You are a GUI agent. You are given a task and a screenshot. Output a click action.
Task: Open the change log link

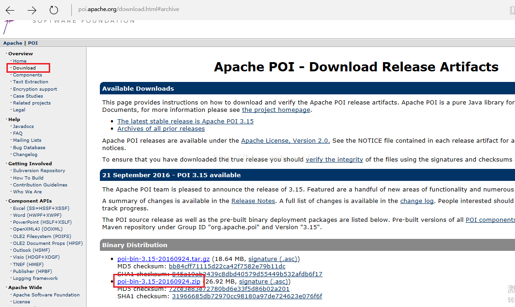417,201
